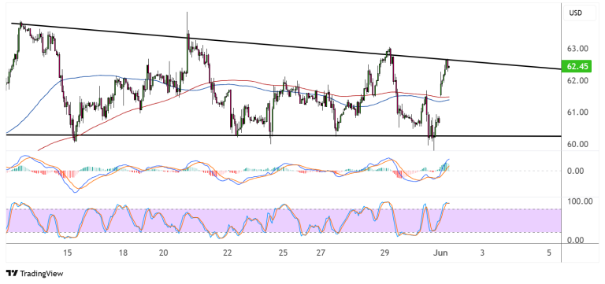Click date label 3 on time axis
This screenshot has width=605, height=284.
coord(482,253)
